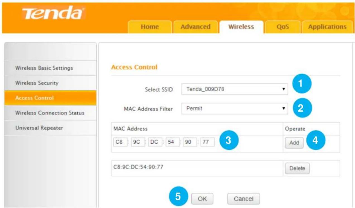Image resolution: width=355 pixels, height=208 pixels.
Task: Open the Home tab
Action: coord(150,27)
